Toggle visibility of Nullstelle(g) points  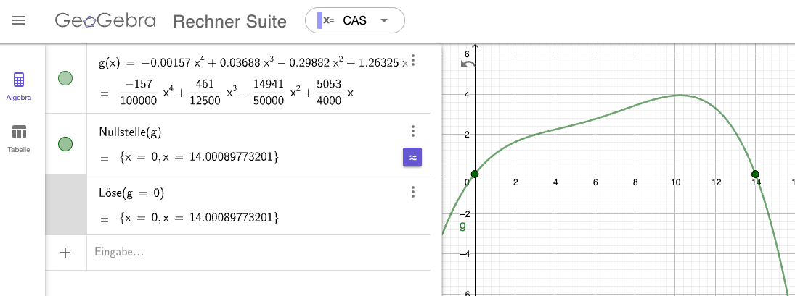65,143
